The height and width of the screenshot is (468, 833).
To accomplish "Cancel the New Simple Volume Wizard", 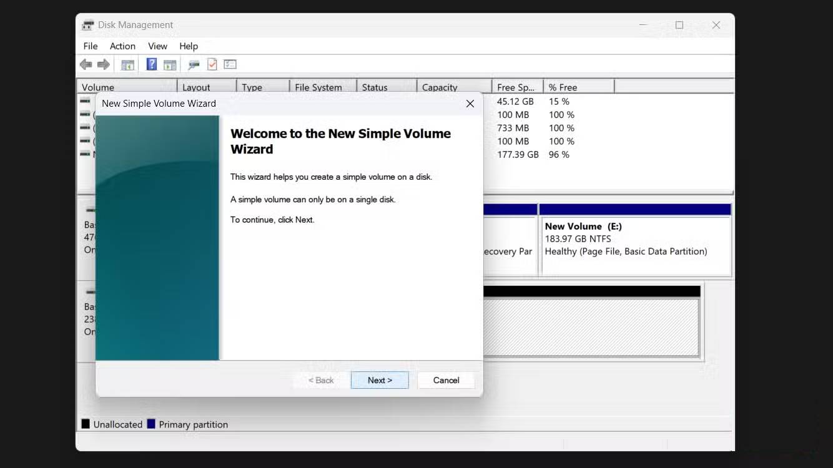I will point(446,380).
